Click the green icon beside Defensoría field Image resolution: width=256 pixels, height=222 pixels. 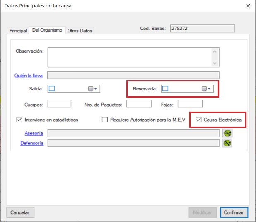pyautogui.click(x=227, y=143)
